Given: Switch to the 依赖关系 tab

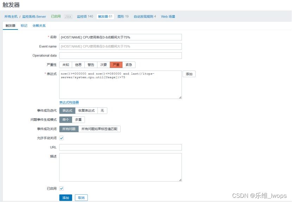Looking at the screenshot, I should [x=39, y=26].
